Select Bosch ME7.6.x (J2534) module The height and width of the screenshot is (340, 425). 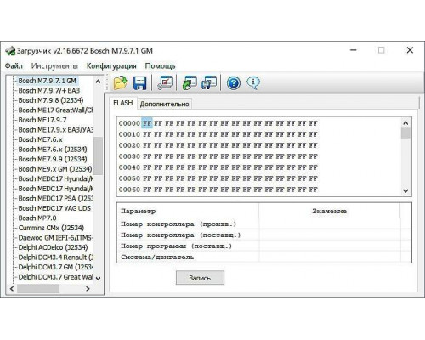pyautogui.click(x=53, y=150)
